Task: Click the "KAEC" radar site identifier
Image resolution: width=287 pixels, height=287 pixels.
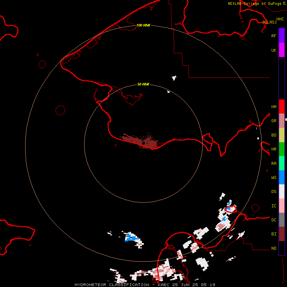Action: point(164,285)
